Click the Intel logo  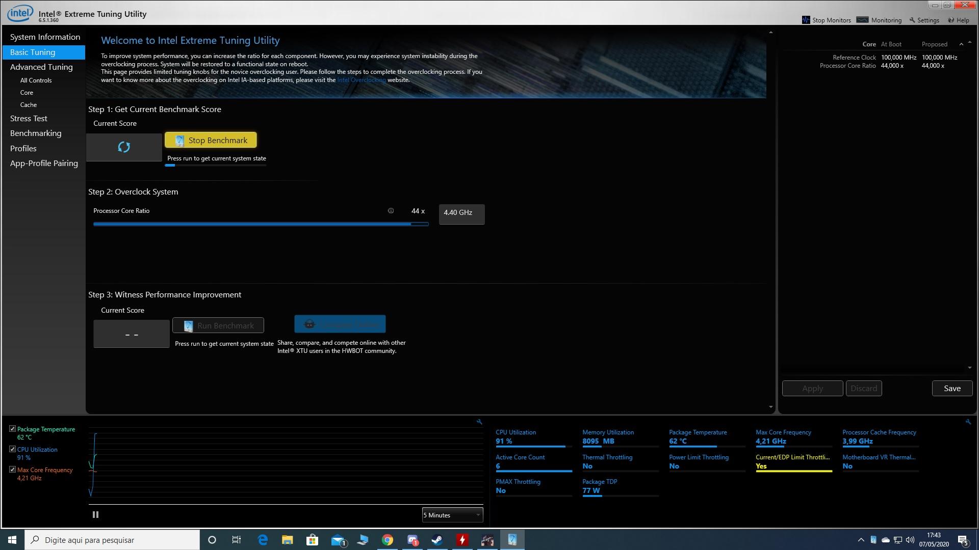[20, 13]
